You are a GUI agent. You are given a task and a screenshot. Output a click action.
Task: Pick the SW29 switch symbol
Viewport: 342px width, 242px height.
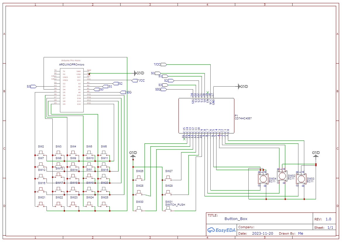coord(168,193)
